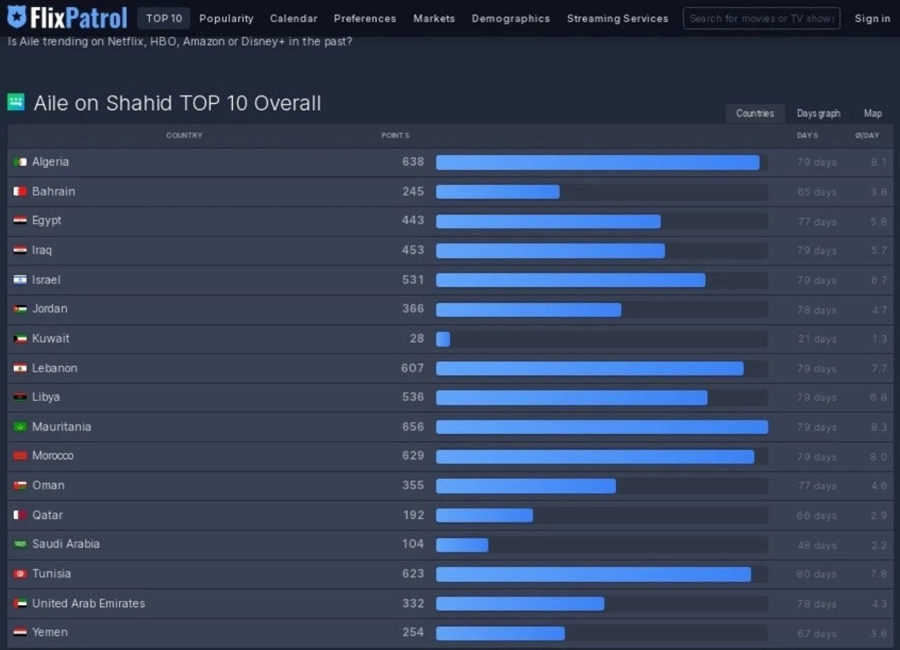Viewport: 900px width, 650px height.
Task: Click Sign in
Action: [872, 18]
